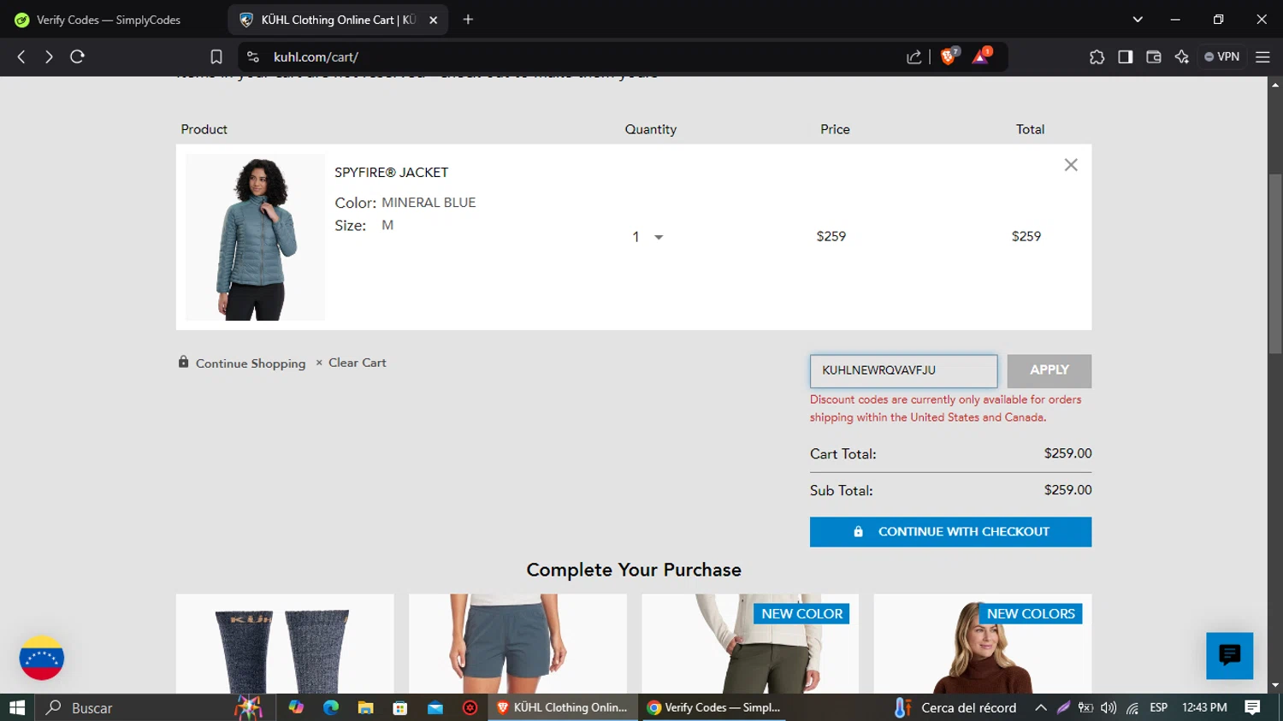Bookmark this page with the bookmark icon
The height and width of the screenshot is (721, 1283).
click(x=216, y=56)
